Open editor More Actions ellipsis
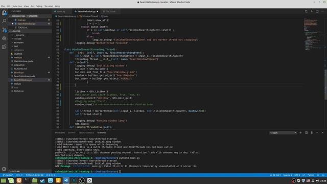The height and width of the screenshot is (184, 327). click(x=322, y=11)
